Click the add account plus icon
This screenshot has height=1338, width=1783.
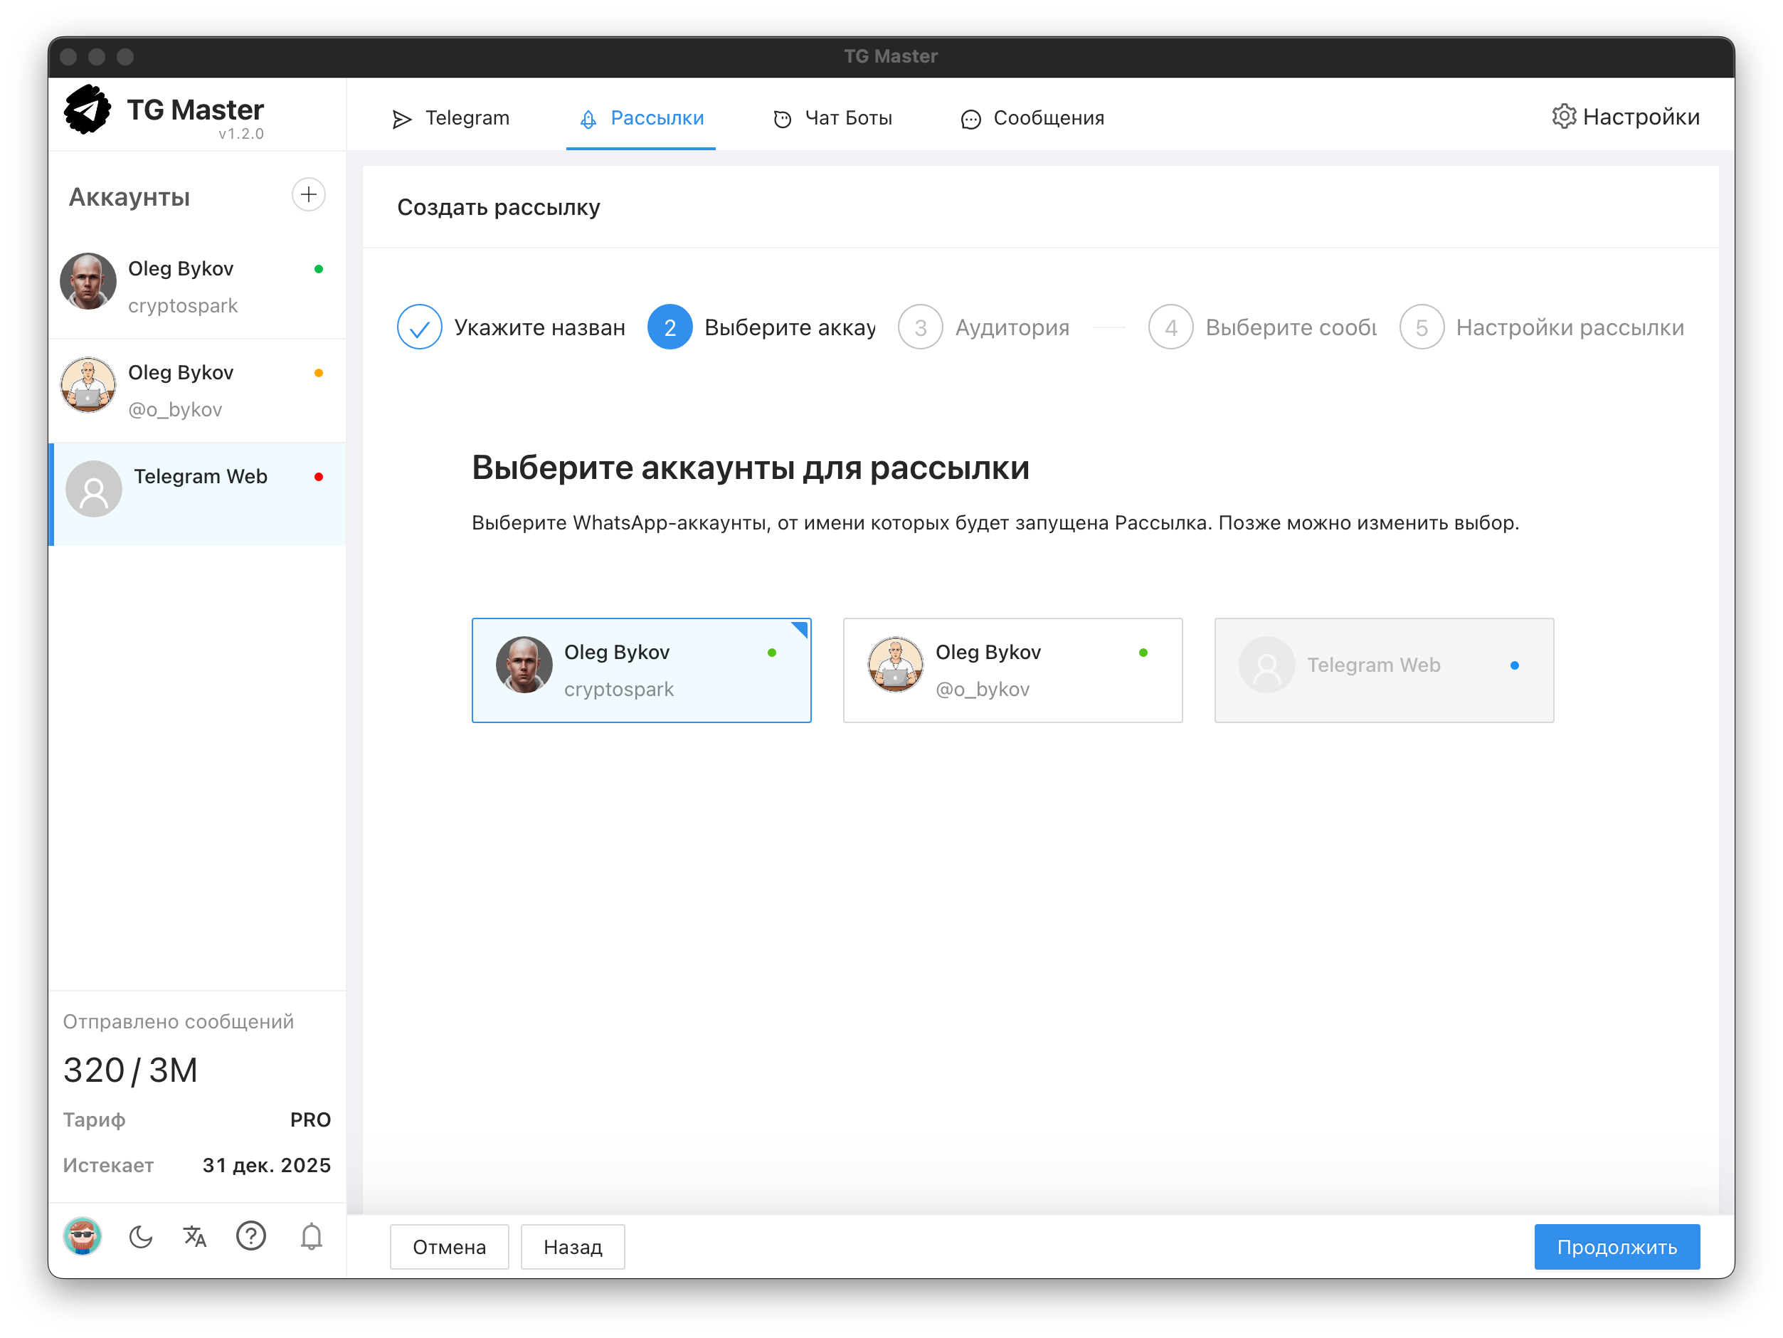pos(308,195)
